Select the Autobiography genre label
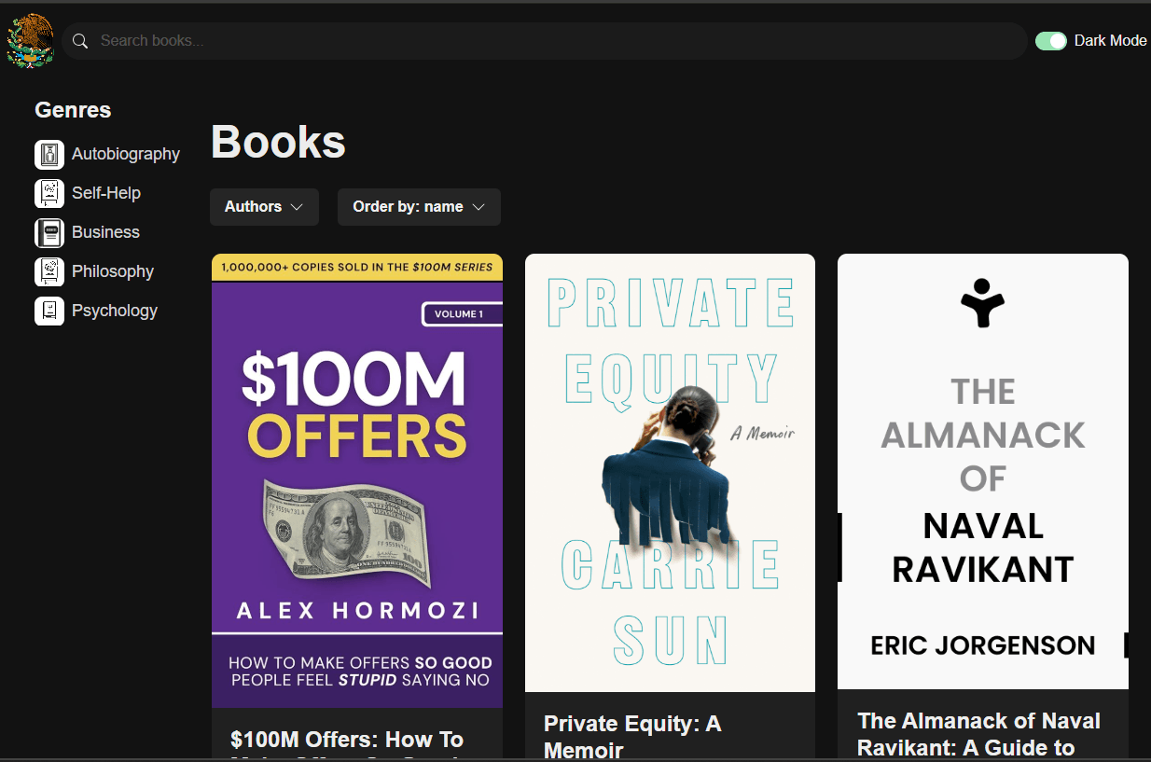The width and height of the screenshot is (1151, 762). tap(126, 154)
